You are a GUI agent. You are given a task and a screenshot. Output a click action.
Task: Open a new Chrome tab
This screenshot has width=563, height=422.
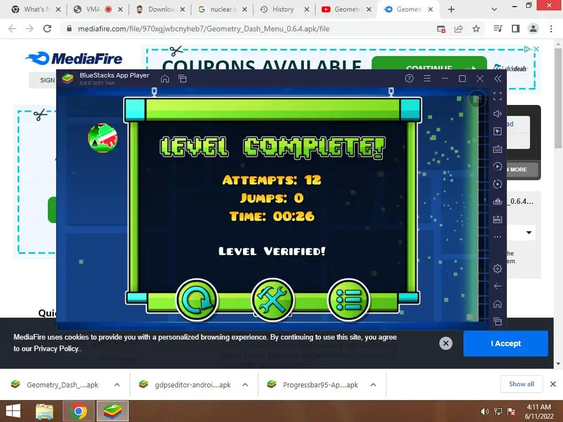tap(451, 10)
